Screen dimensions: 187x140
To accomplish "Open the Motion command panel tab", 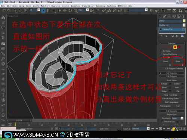I will tap(174, 16).
